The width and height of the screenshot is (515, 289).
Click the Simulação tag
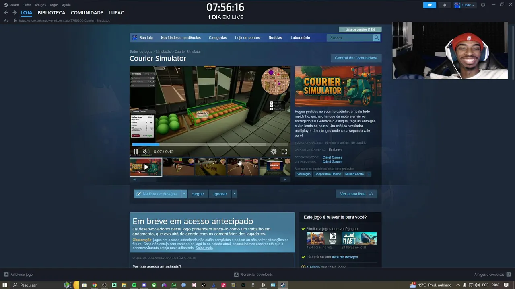[x=303, y=174]
